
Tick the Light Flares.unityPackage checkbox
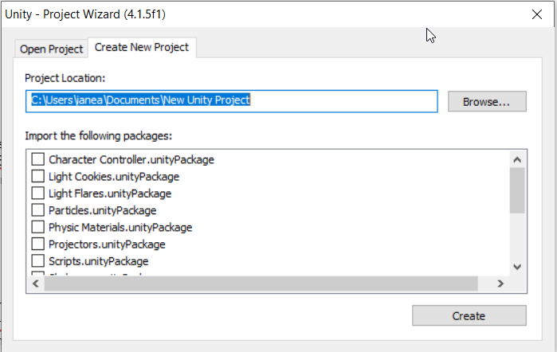tap(38, 194)
